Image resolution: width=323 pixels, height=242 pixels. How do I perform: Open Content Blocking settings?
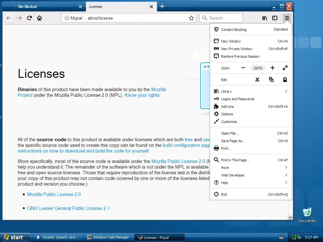point(251,29)
